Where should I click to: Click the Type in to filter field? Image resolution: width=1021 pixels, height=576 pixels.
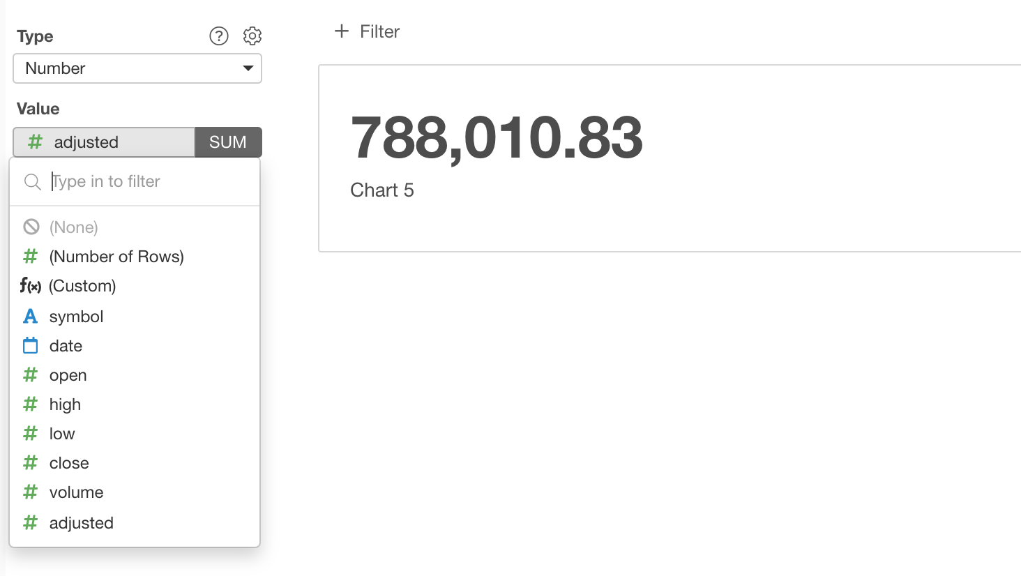point(146,181)
